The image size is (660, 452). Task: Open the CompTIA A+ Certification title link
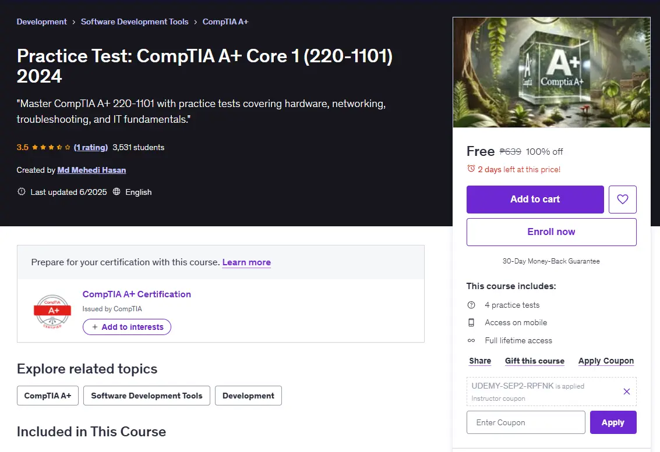tap(137, 294)
